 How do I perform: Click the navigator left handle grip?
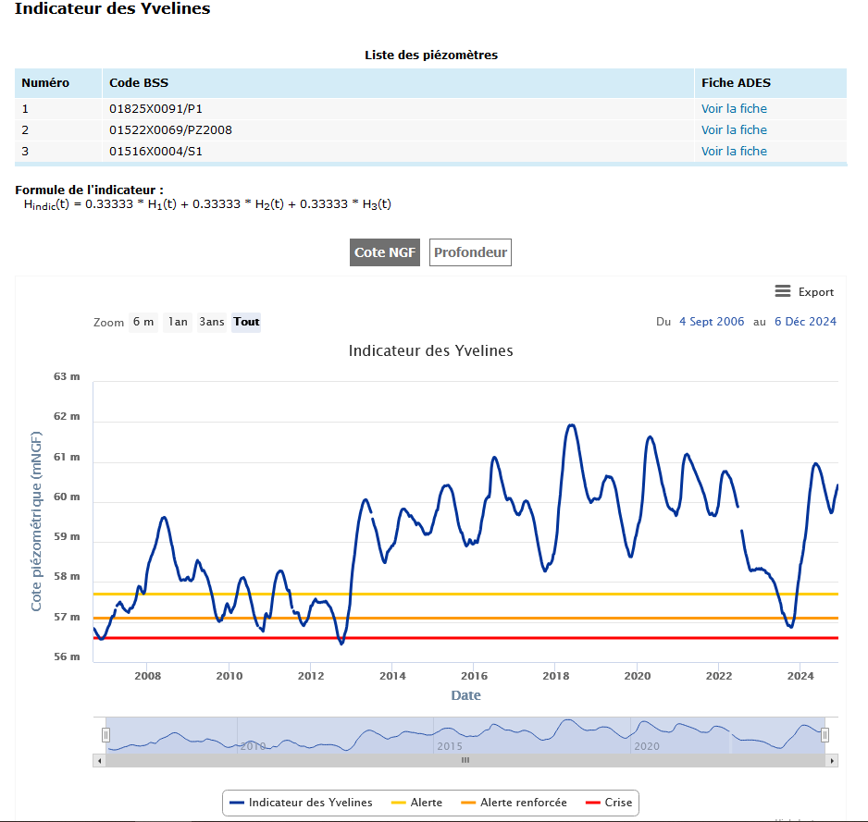pyautogui.click(x=105, y=735)
